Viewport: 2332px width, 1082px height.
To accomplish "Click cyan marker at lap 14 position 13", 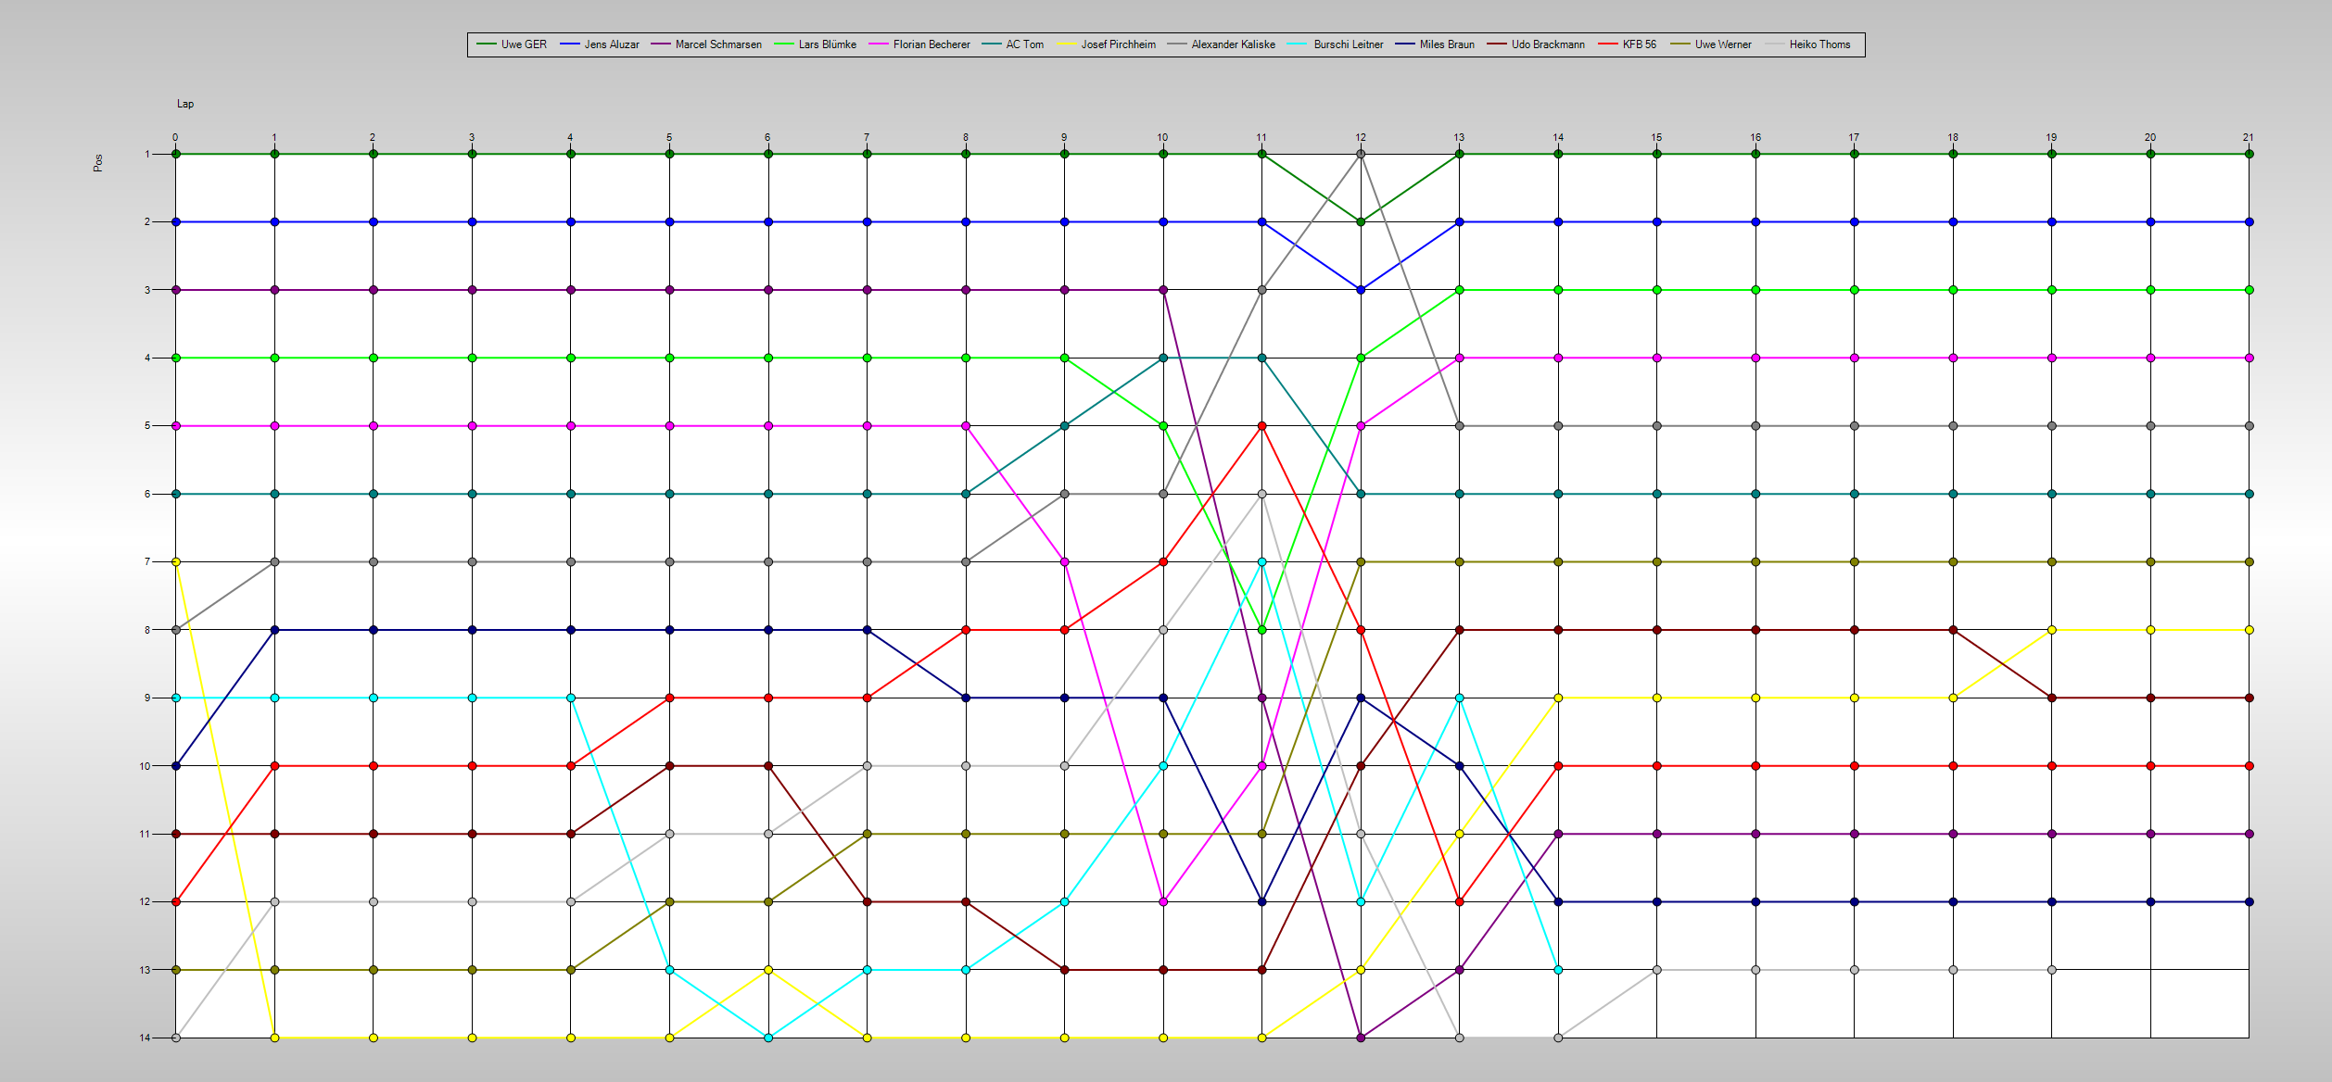I will (x=1558, y=970).
